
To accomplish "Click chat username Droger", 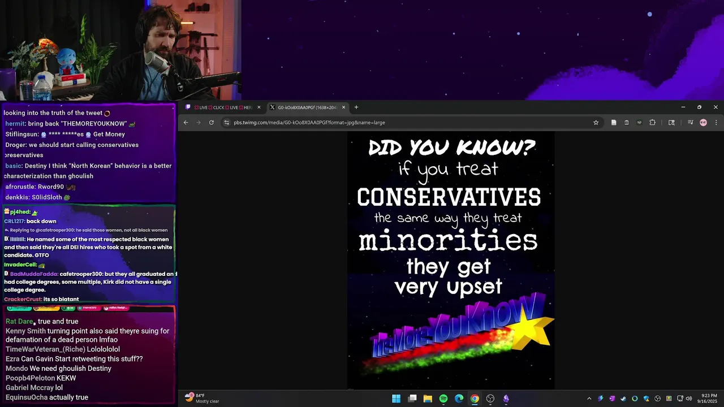I will point(15,145).
